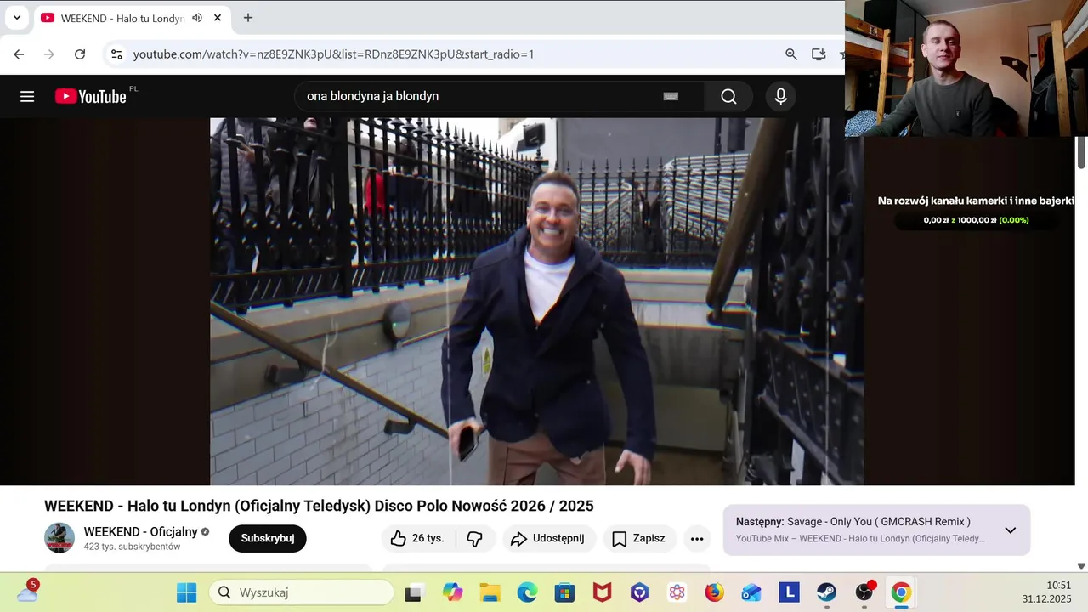The width and height of the screenshot is (1088, 612).
Task: Open the on-screen keyboard in search box
Action: pyautogui.click(x=671, y=96)
